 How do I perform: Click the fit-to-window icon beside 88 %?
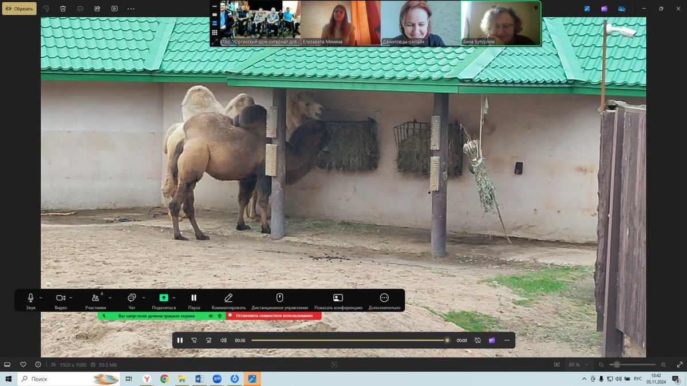click(556, 364)
